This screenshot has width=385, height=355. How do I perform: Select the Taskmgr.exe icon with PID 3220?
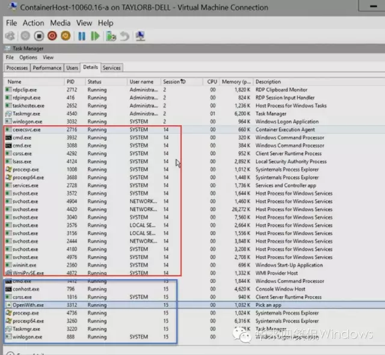pos(8,329)
